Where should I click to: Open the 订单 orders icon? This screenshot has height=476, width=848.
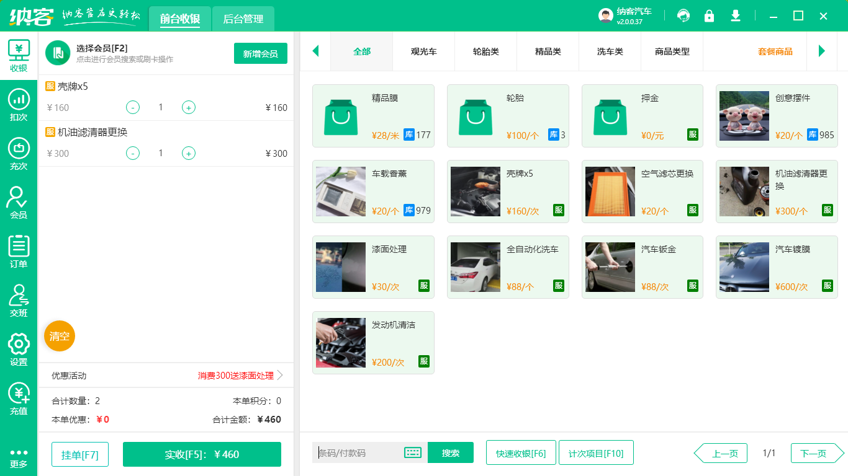tap(19, 252)
